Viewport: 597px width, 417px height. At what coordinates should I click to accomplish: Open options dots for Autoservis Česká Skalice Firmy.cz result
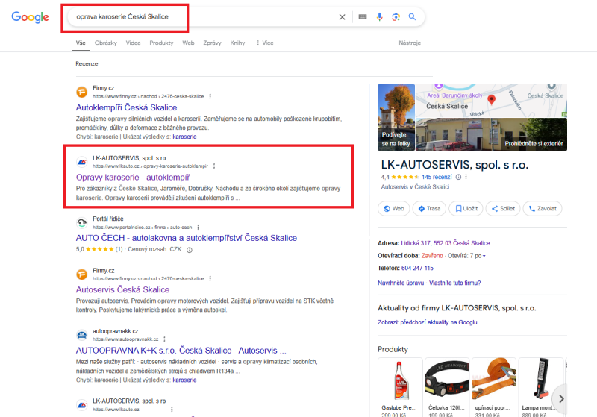pos(210,278)
